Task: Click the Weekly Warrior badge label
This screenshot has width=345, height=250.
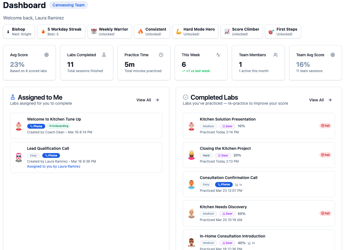Action: point(113,29)
